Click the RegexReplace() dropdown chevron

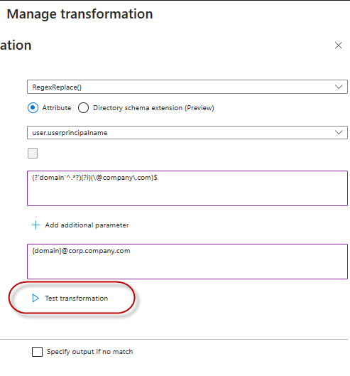[339, 87]
